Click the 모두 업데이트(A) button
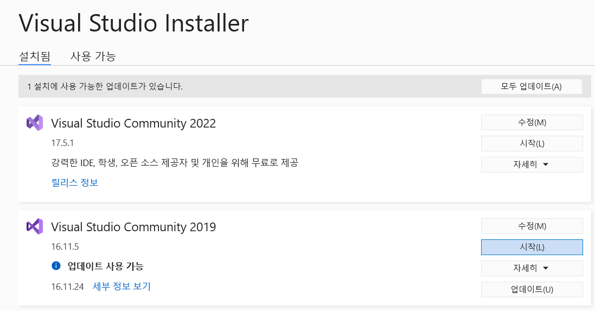The width and height of the screenshot is (595, 311). point(532,87)
